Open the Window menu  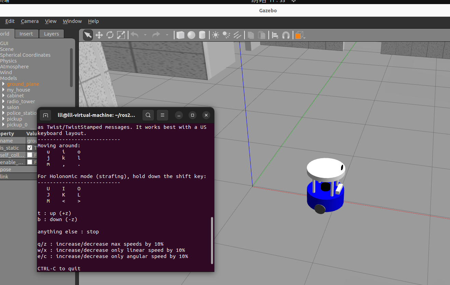tap(72, 21)
